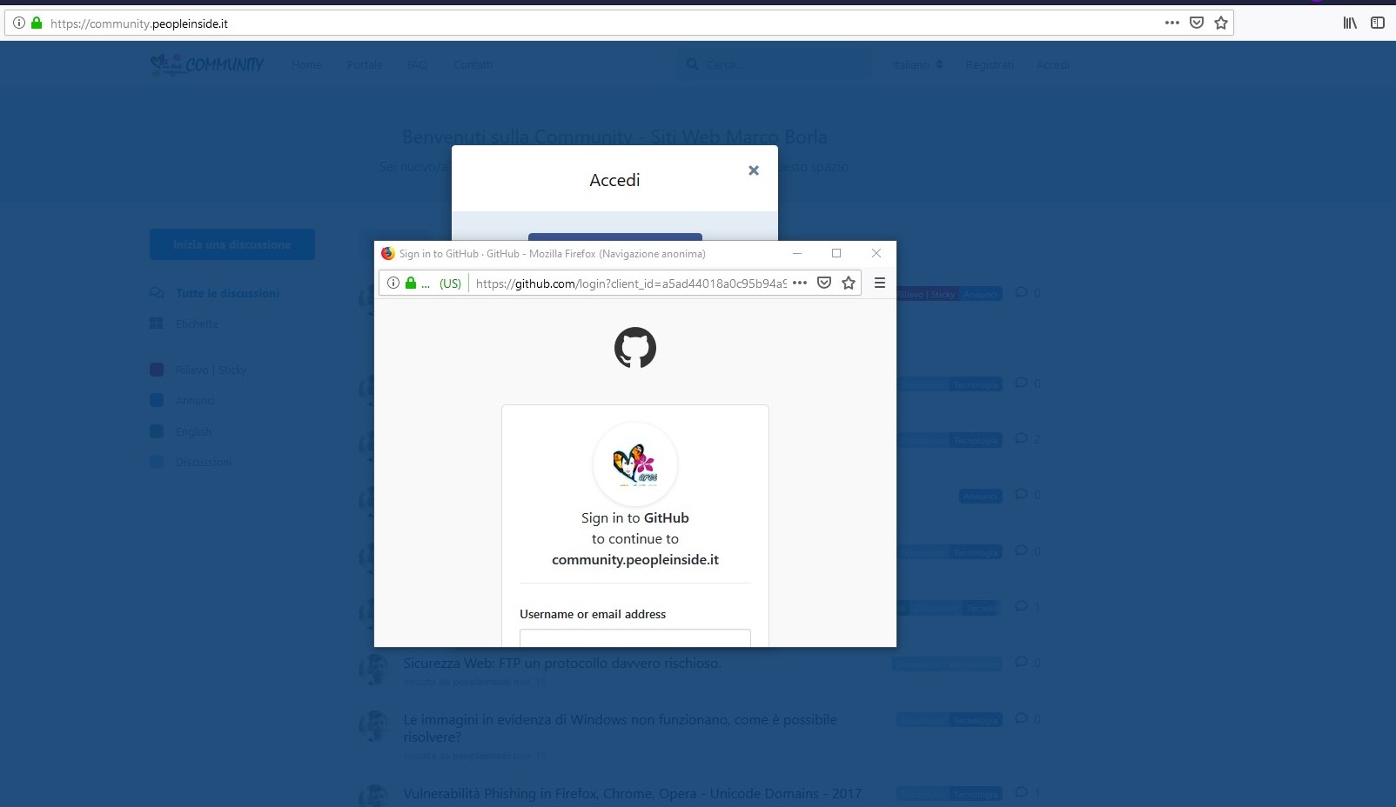This screenshot has height=807, width=1396.
Task: Click the lock icon in the GitHub address bar
Action: tap(410, 283)
